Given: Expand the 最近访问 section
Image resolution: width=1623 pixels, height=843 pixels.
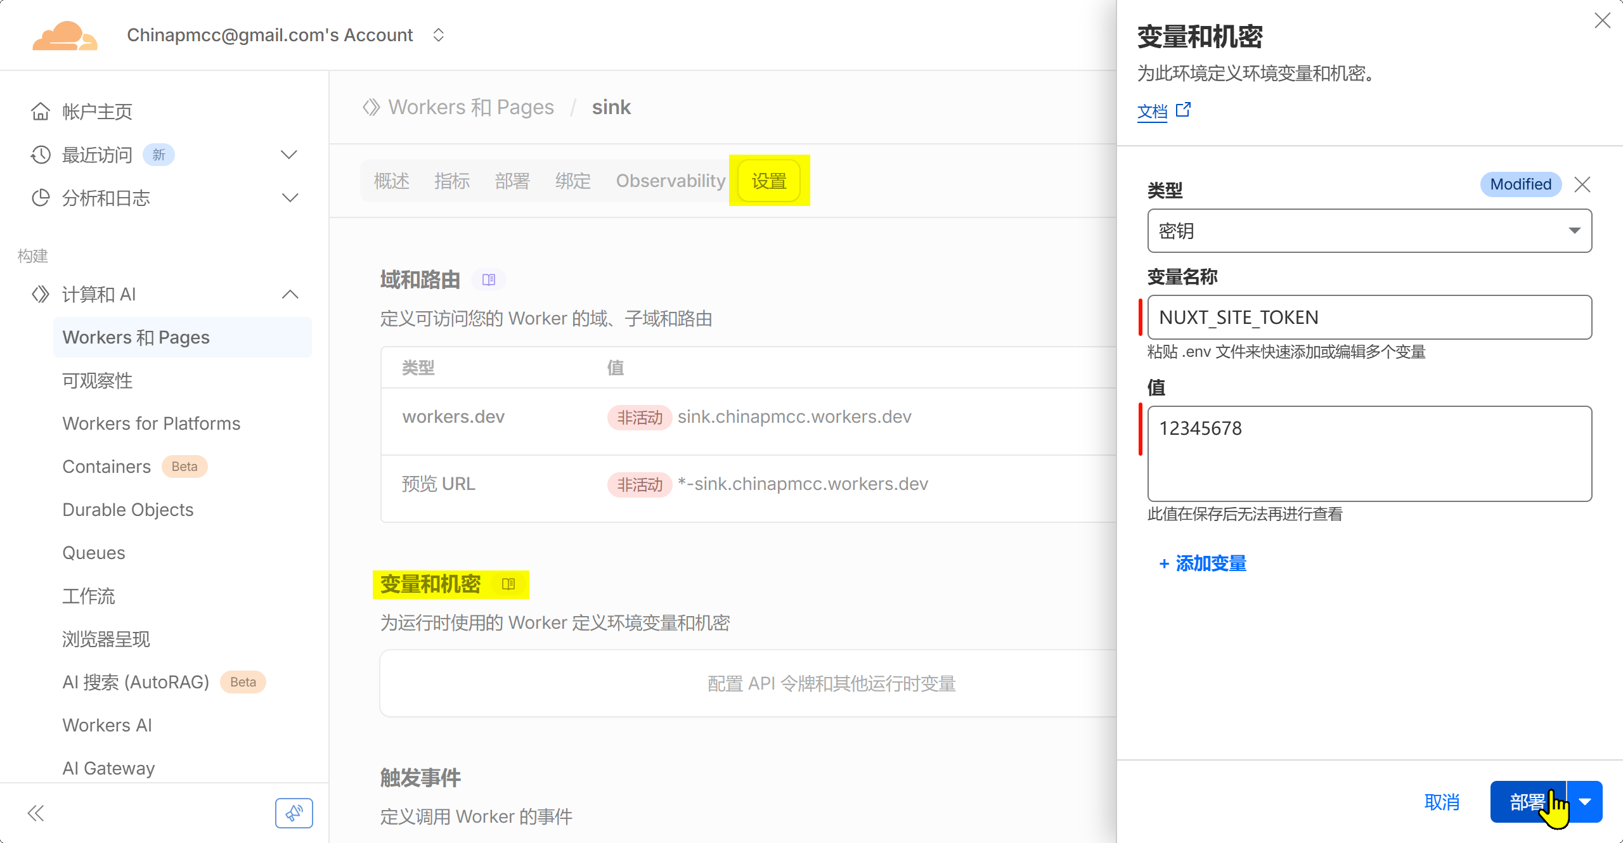Looking at the screenshot, I should coord(289,155).
